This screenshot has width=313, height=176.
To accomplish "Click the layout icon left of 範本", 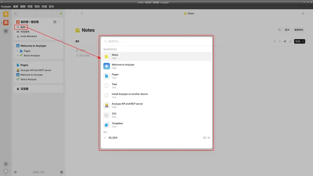I will coord(280,30).
